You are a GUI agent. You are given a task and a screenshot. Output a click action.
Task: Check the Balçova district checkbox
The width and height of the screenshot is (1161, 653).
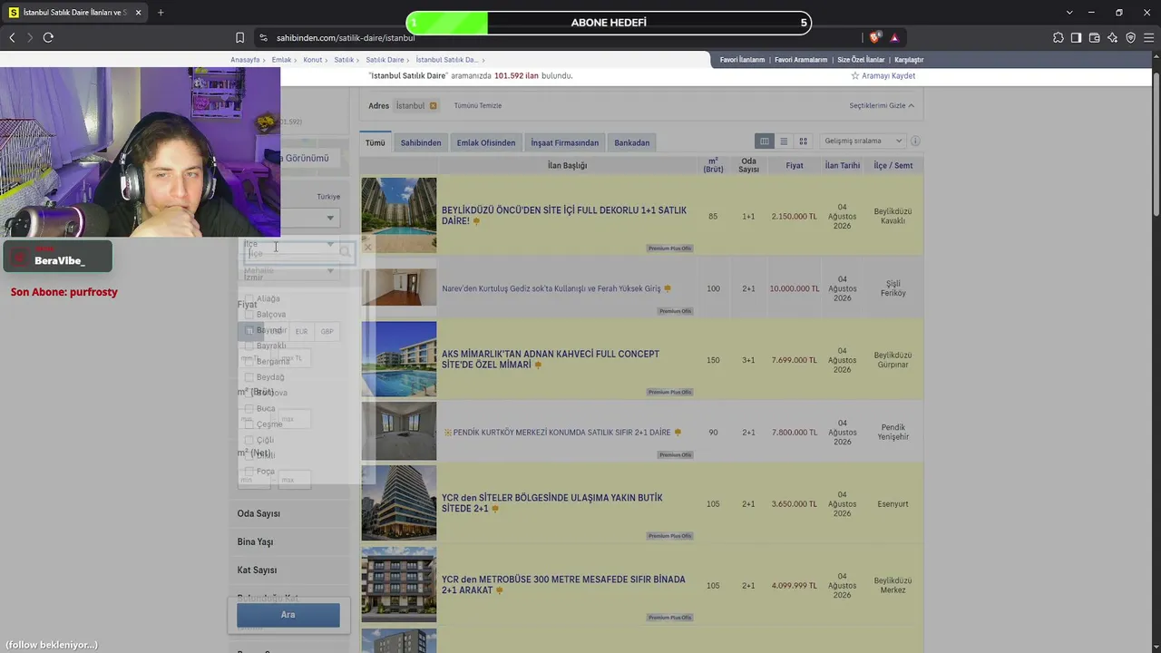[x=250, y=314]
